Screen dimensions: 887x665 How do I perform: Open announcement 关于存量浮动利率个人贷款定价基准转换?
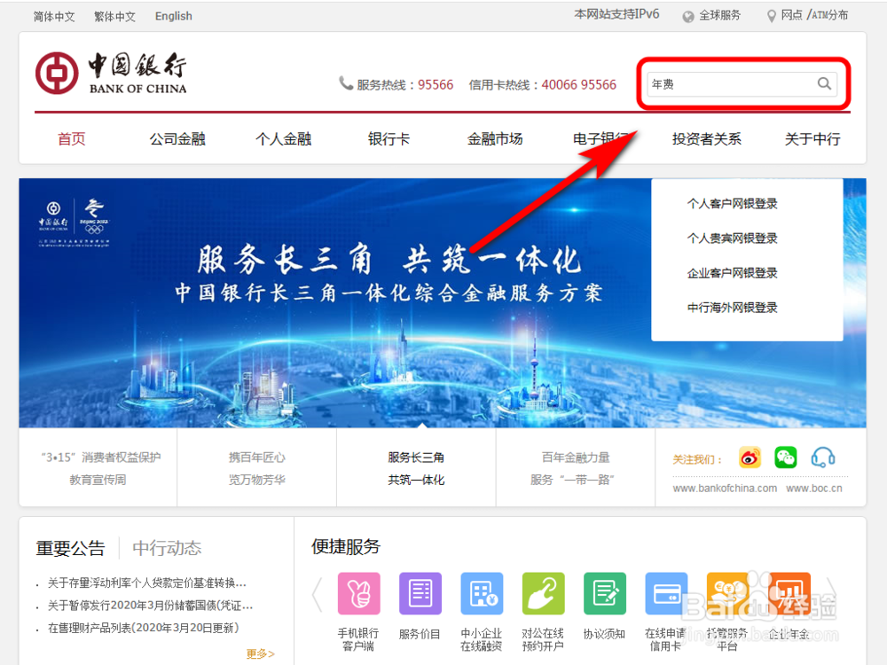coord(146,583)
